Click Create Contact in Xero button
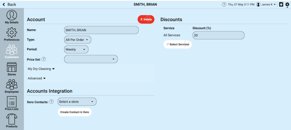The width and height of the screenshot is (291, 130). click(74, 112)
